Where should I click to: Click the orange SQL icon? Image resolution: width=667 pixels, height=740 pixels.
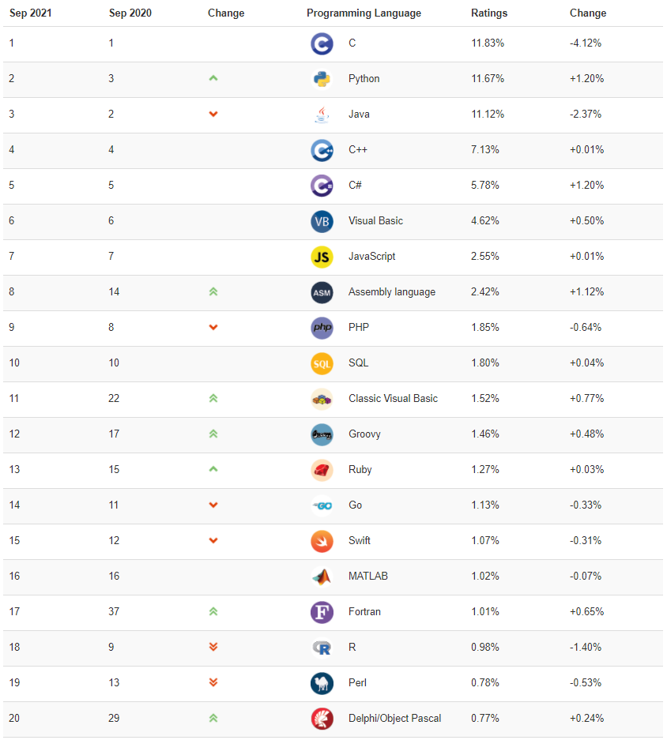click(322, 363)
